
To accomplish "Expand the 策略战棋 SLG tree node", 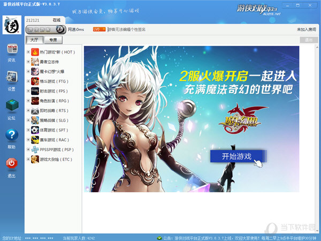I will click(28, 120).
